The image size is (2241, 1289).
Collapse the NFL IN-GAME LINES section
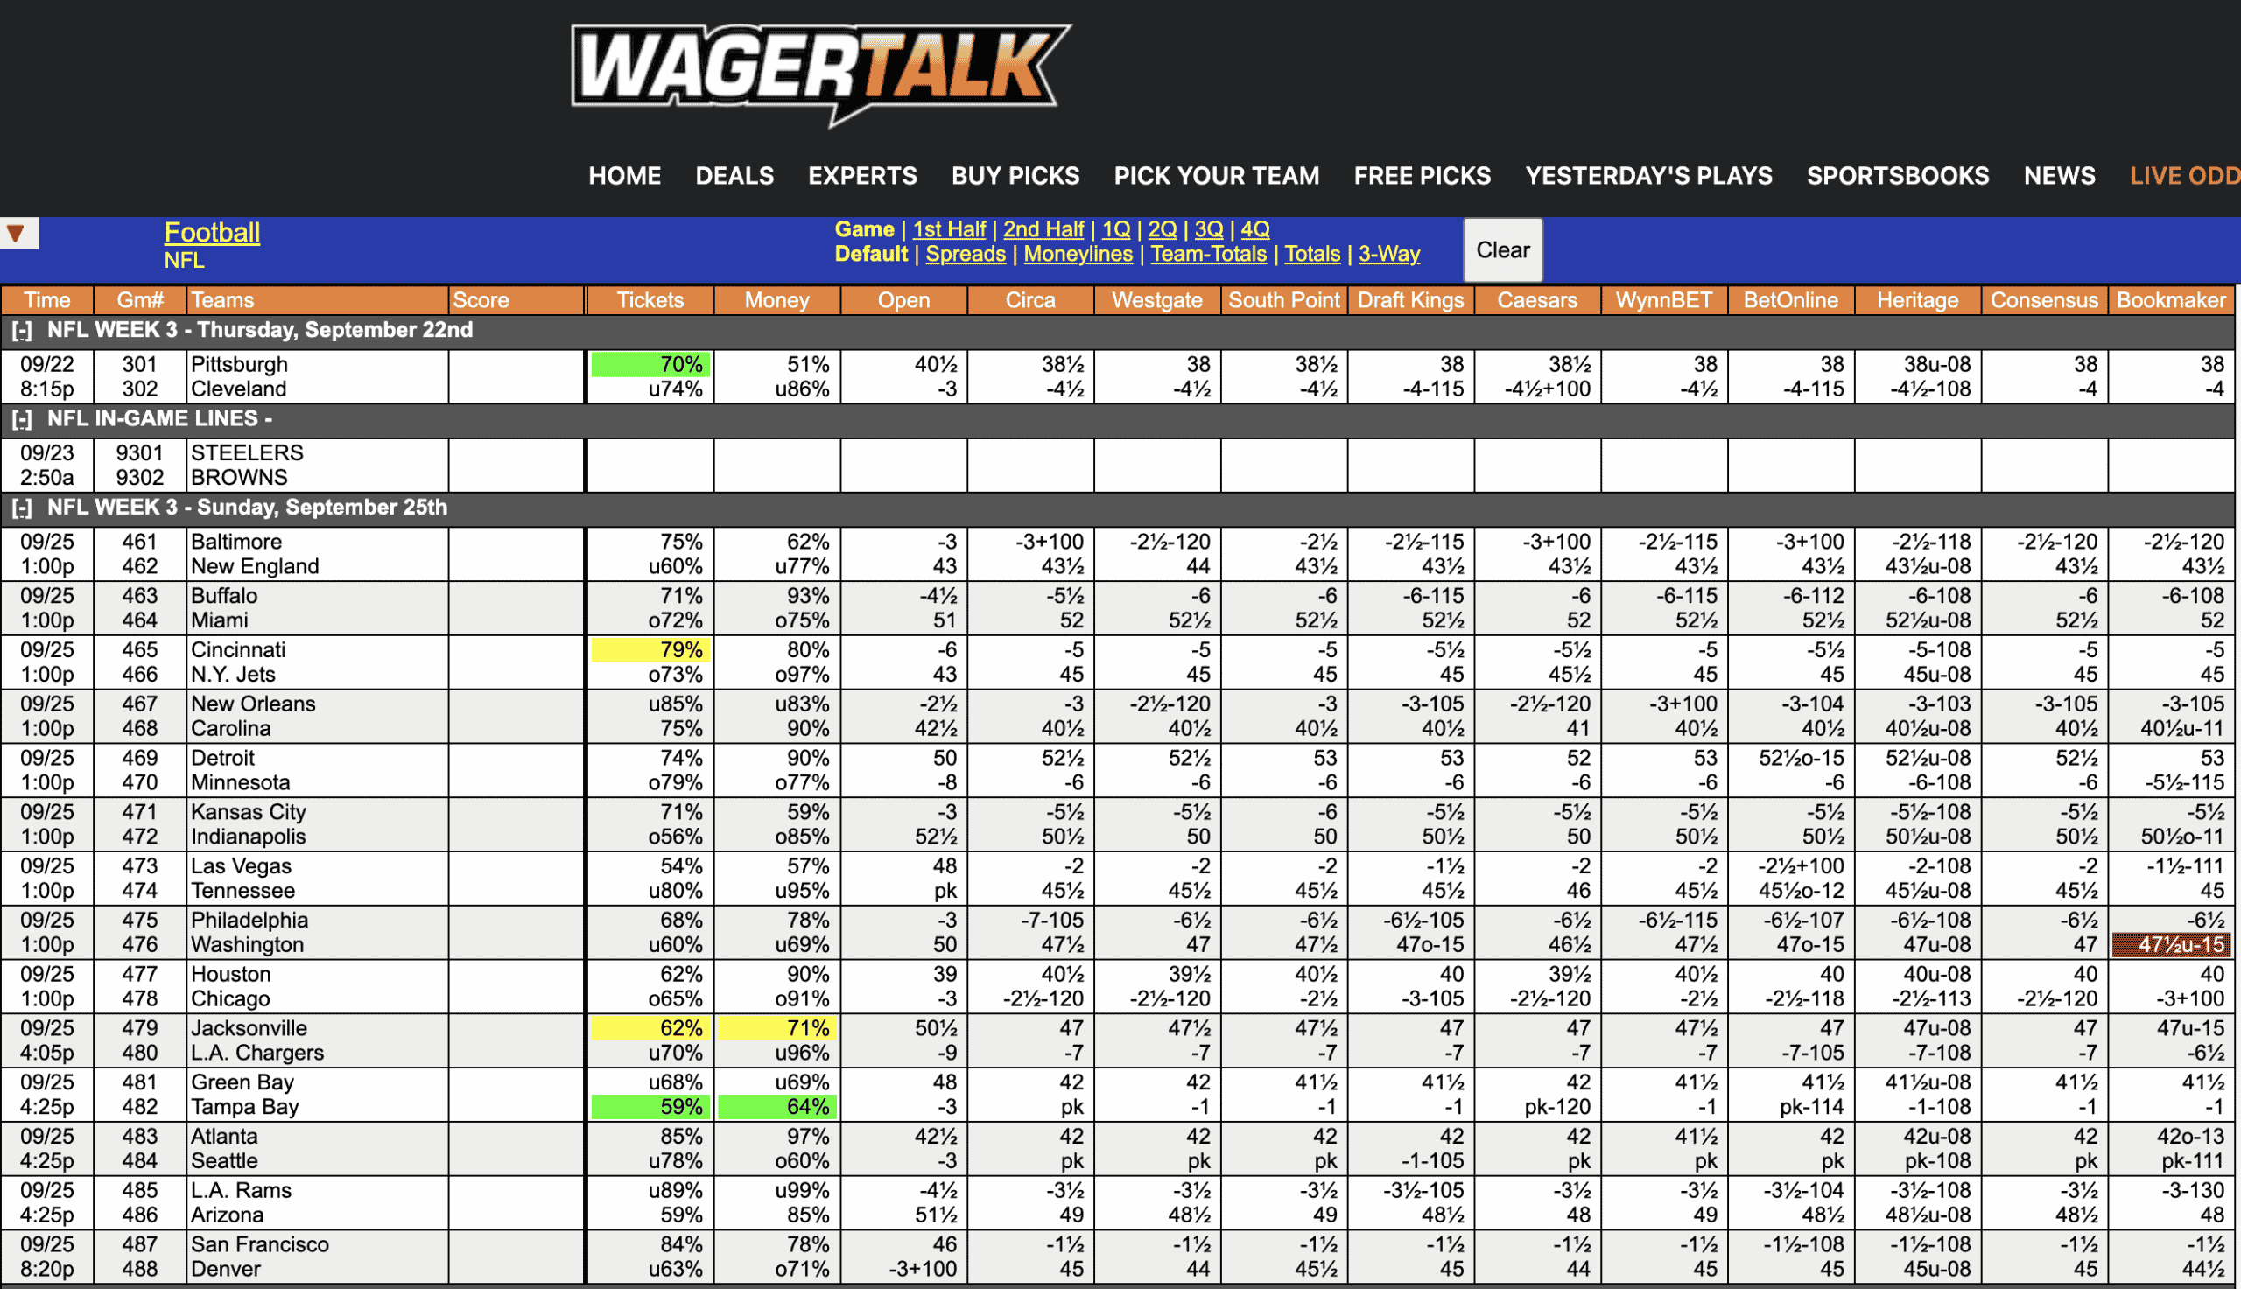pos(23,428)
